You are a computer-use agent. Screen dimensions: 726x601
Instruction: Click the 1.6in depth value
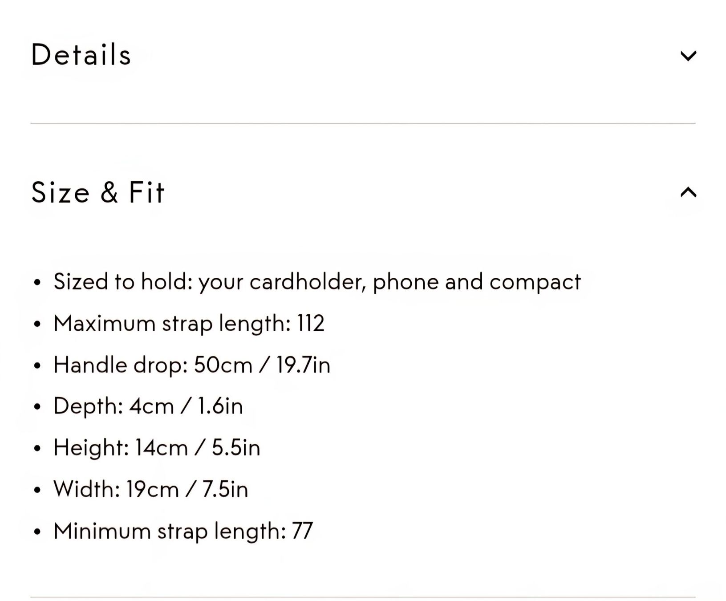220,406
